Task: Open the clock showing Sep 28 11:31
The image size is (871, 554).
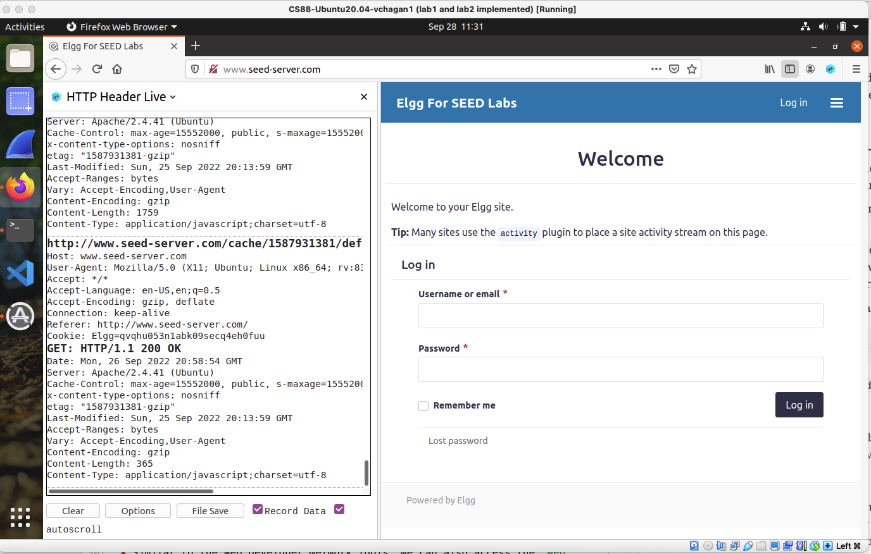Action: 456,27
